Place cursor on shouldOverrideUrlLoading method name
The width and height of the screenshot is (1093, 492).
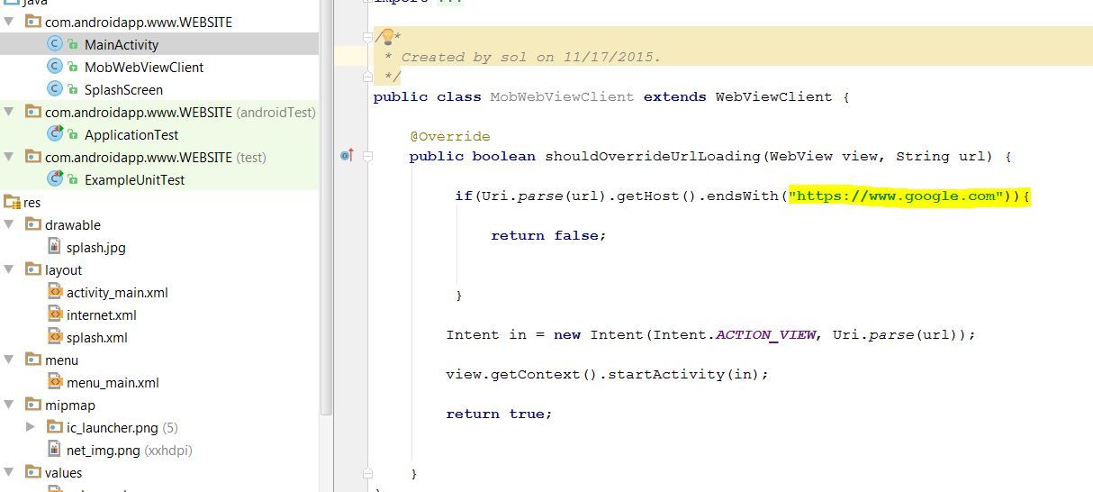pyautogui.click(x=653, y=156)
